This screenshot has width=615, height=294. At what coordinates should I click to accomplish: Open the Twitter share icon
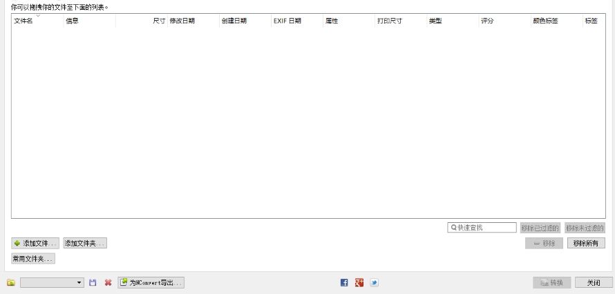pyautogui.click(x=374, y=283)
